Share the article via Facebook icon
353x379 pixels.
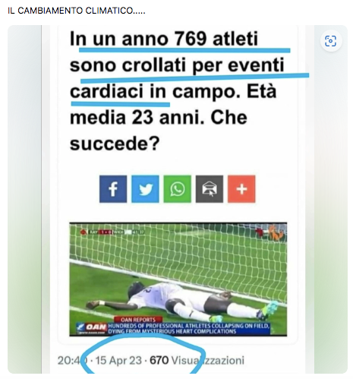tap(113, 189)
